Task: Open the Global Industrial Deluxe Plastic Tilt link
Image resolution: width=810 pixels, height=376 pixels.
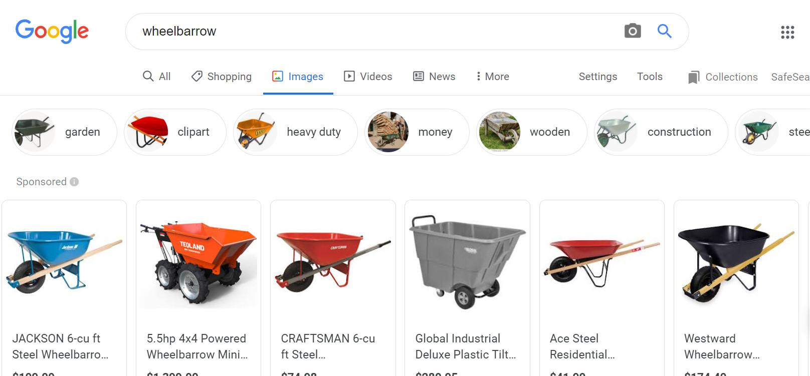Action: click(x=465, y=346)
